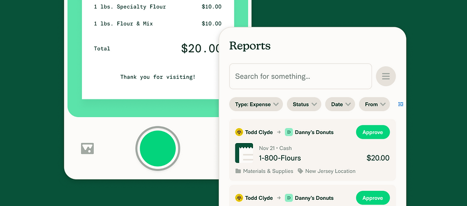The width and height of the screenshot is (467, 206).
Task: Select the 1-800-Flours merchant name
Action: click(x=280, y=158)
